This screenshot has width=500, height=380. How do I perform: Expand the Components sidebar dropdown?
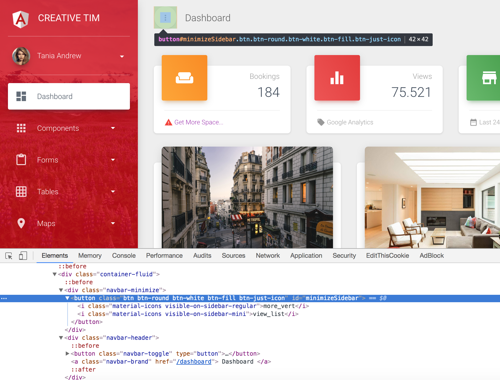[x=113, y=128]
